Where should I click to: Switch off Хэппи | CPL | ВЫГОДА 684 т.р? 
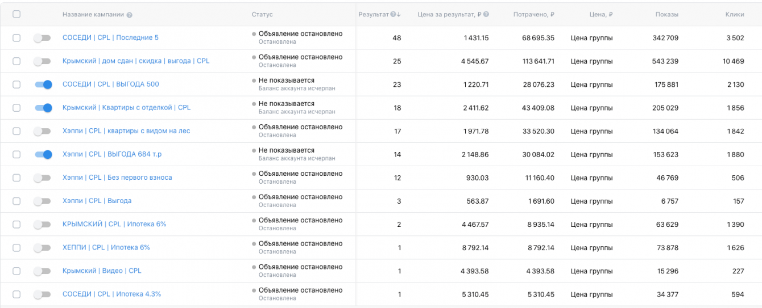tap(43, 154)
